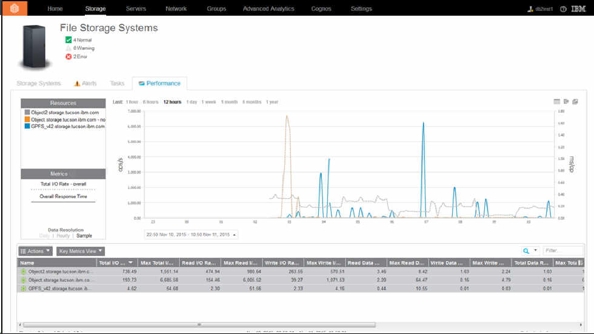
Task: Select Sample data resolution
Action: click(84, 235)
